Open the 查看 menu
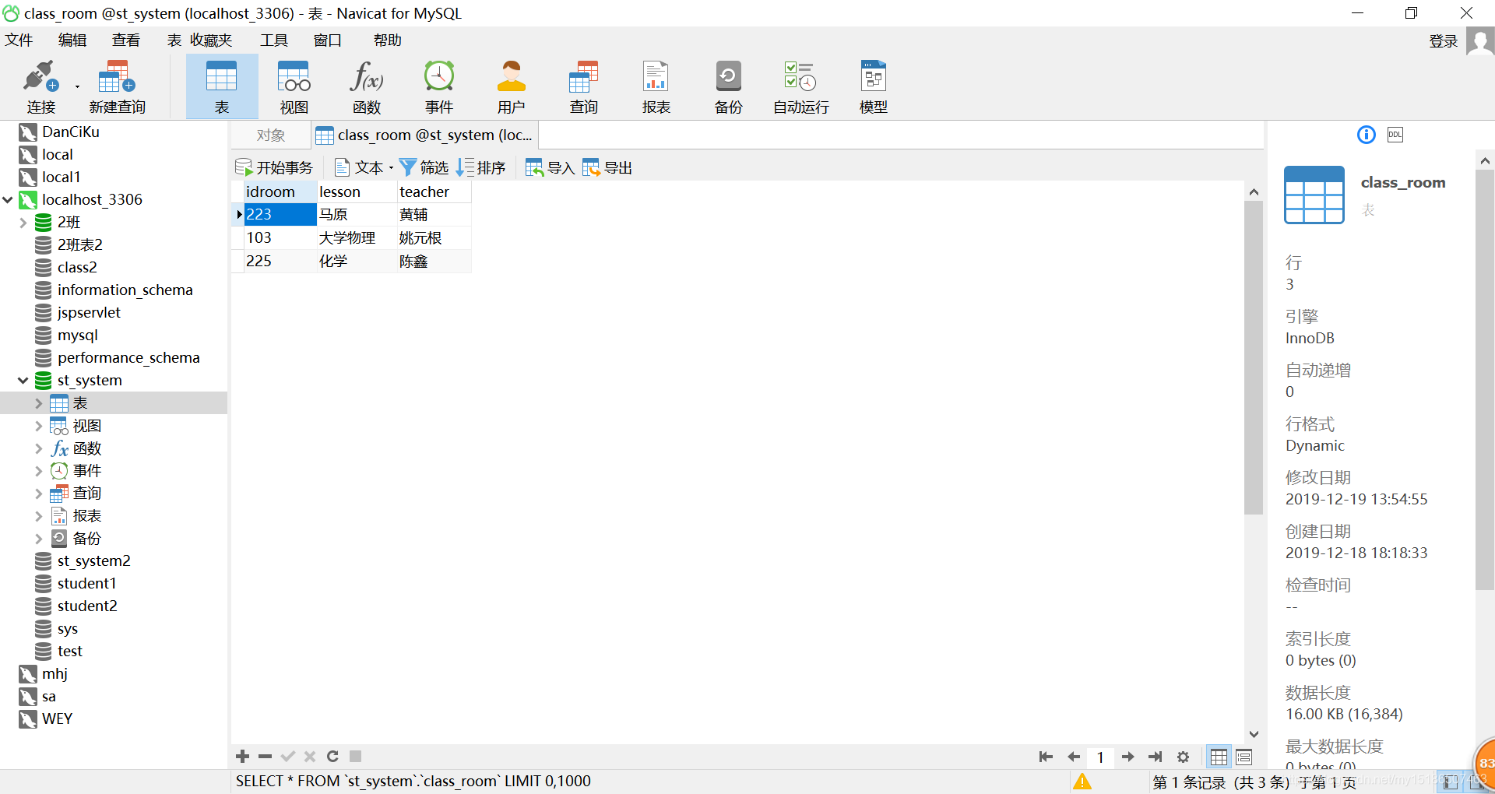Viewport: 1495px width, 794px height. [x=126, y=40]
